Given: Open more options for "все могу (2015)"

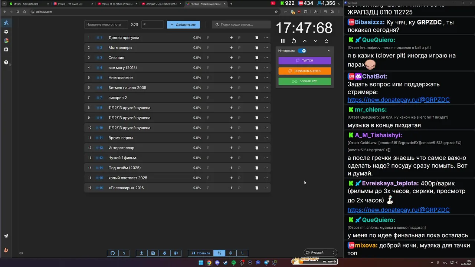Looking at the screenshot, I should (x=266, y=67).
